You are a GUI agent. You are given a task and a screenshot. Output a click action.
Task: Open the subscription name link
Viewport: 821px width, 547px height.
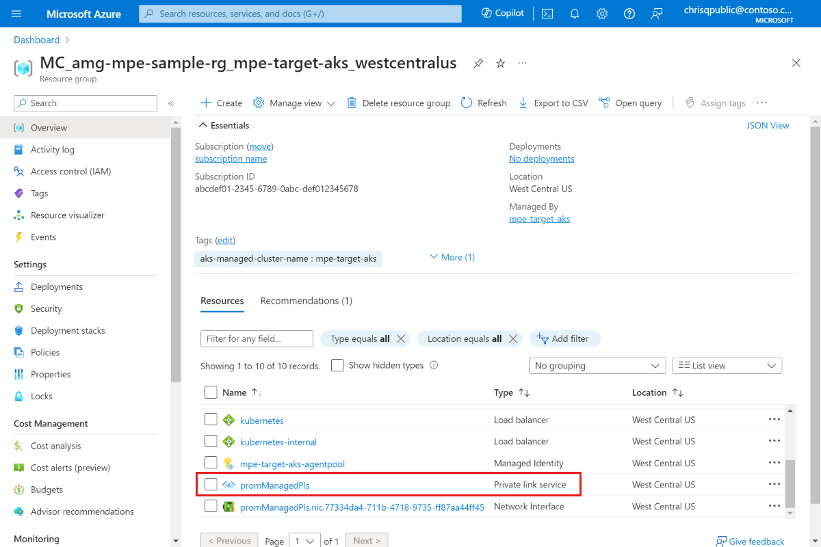[231, 159]
